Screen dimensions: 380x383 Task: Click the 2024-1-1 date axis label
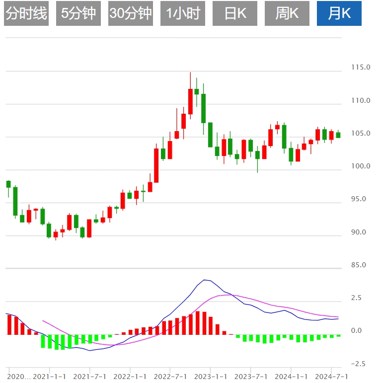click(x=291, y=377)
